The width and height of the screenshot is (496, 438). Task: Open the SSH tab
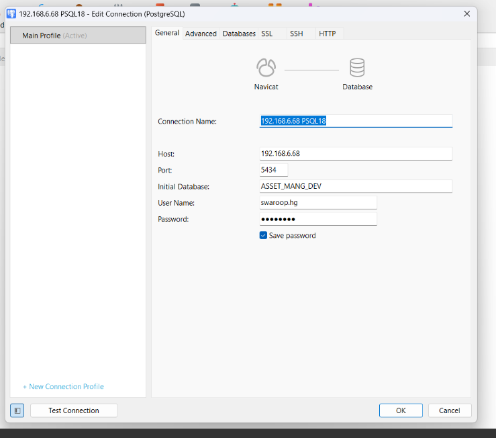[296, 34]
